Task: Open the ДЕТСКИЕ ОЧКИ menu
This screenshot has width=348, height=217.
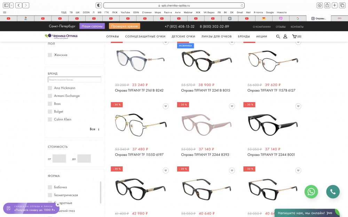Action: point(183,36)
